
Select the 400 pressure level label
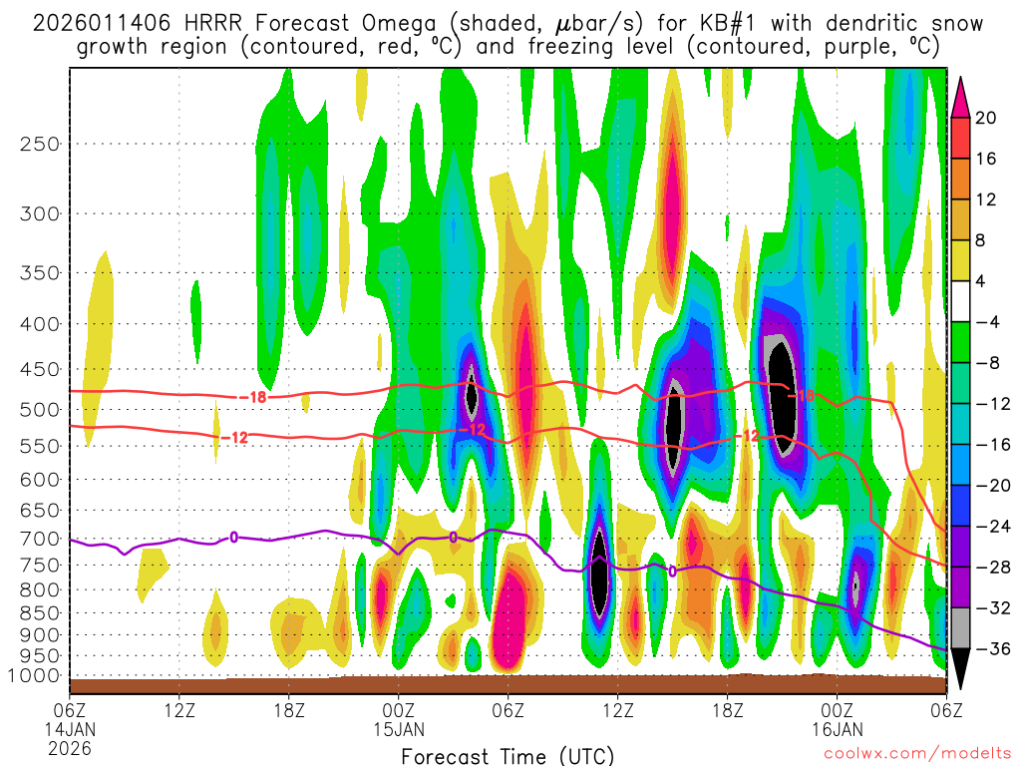click(40, 324)
